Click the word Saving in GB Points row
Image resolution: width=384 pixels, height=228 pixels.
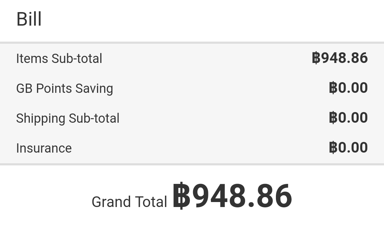coord(94,89)
